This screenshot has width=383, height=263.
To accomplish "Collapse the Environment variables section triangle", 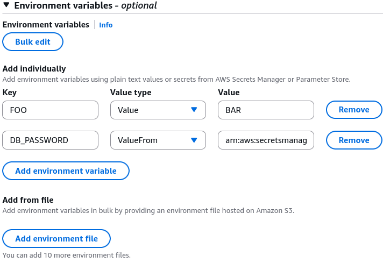I will (x=6, y=5).
